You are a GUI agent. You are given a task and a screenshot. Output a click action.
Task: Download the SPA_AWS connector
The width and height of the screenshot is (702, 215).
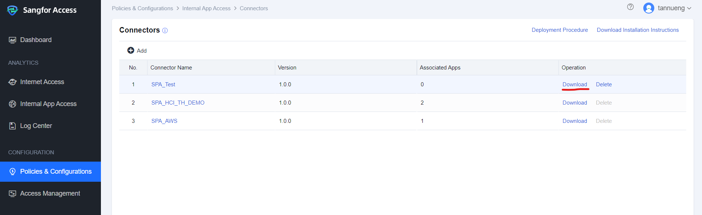click(x=575, y=121)
